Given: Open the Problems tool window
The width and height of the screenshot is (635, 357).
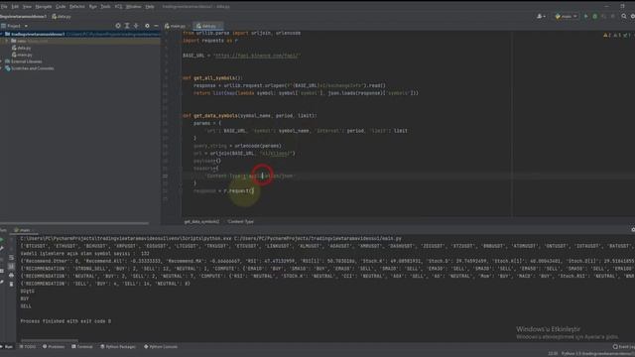Looking at the screenshot, I should pos(54,347).
